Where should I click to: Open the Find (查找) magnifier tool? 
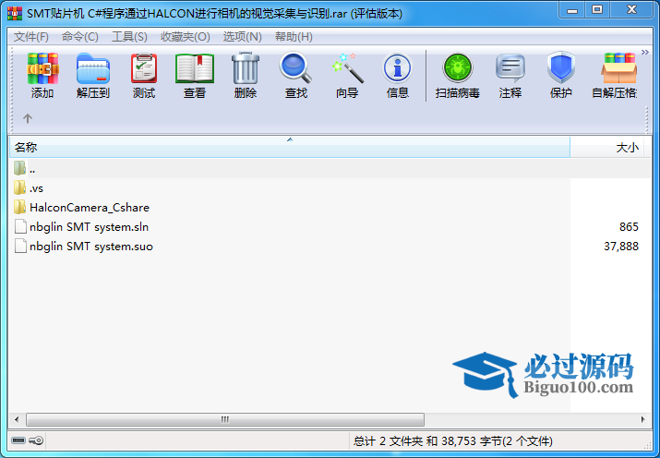click(x=296, y=67)
